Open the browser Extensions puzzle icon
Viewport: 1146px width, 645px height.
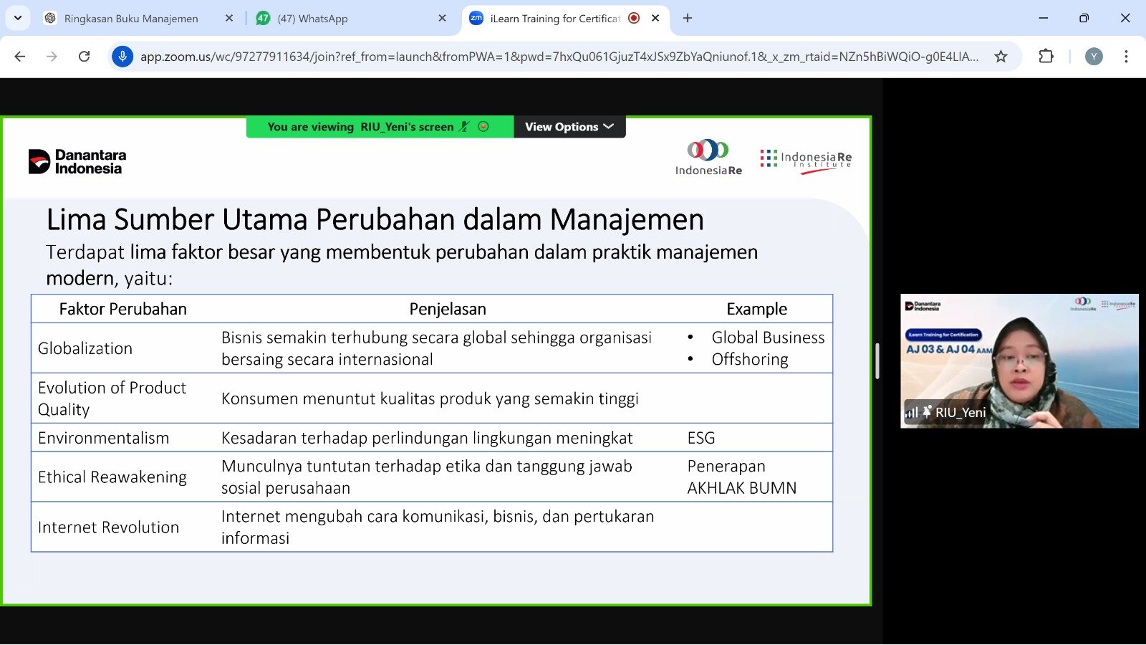[x=1046, y=57]
